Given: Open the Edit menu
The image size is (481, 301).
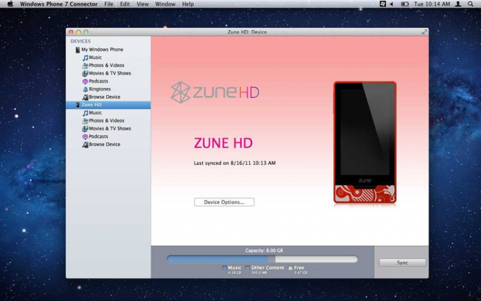Looking at the screenshot, I should 125,4.
